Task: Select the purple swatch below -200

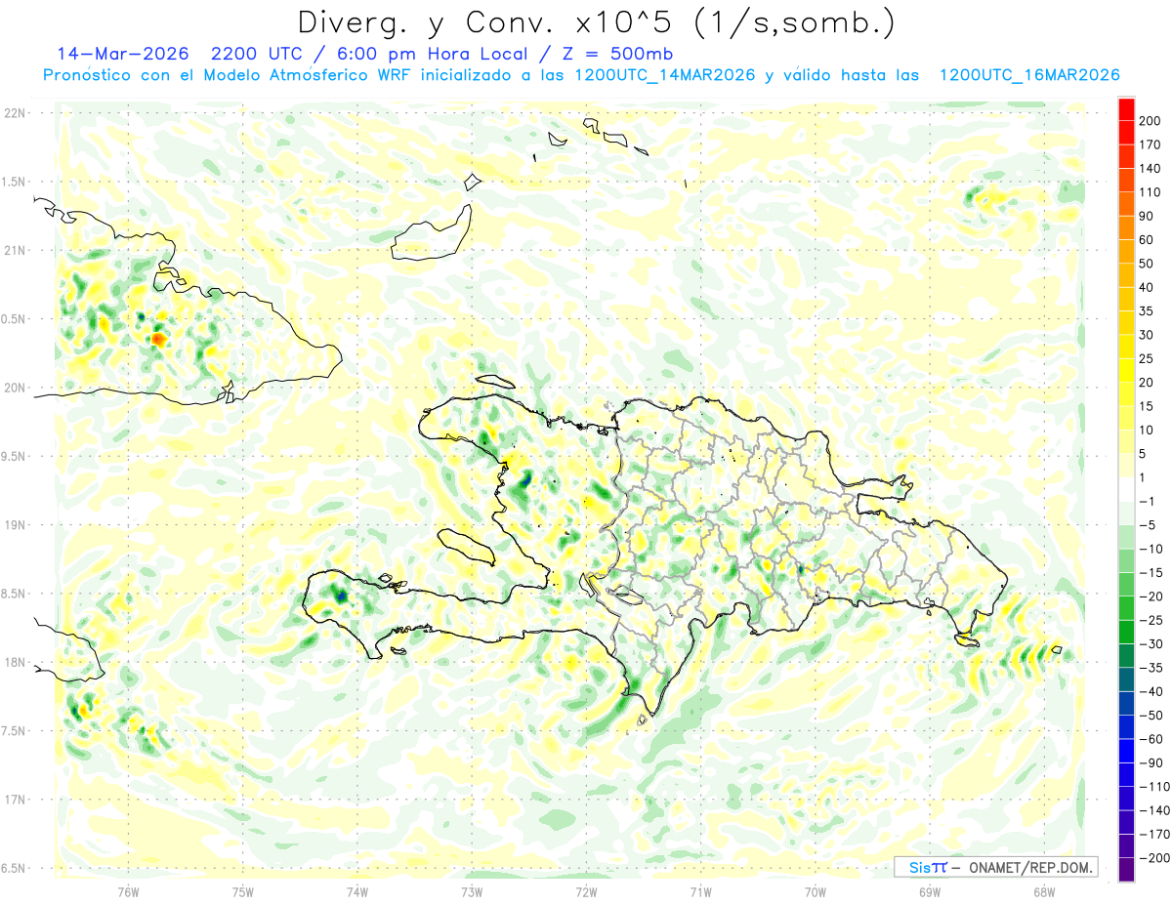Action: point(1127,869)
